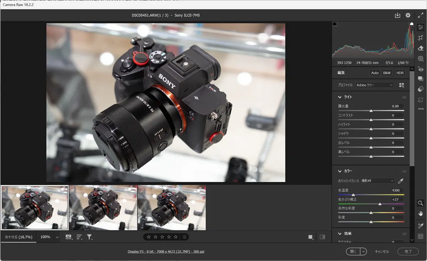The image size is (427, 261).
Task: Collapse the ライト section
Action: click(x=339, y=97)
